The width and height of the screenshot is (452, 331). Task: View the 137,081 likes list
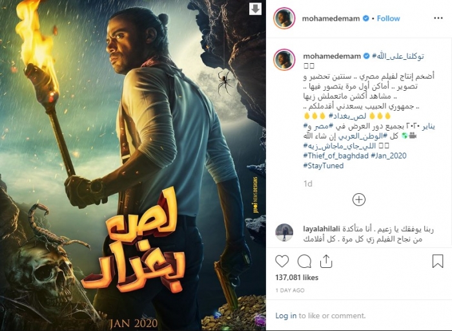tap(296, 278)
